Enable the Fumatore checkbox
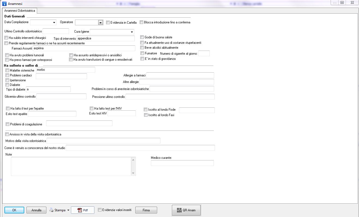This screenshot has width=359, height=217. tap(142, 53)
